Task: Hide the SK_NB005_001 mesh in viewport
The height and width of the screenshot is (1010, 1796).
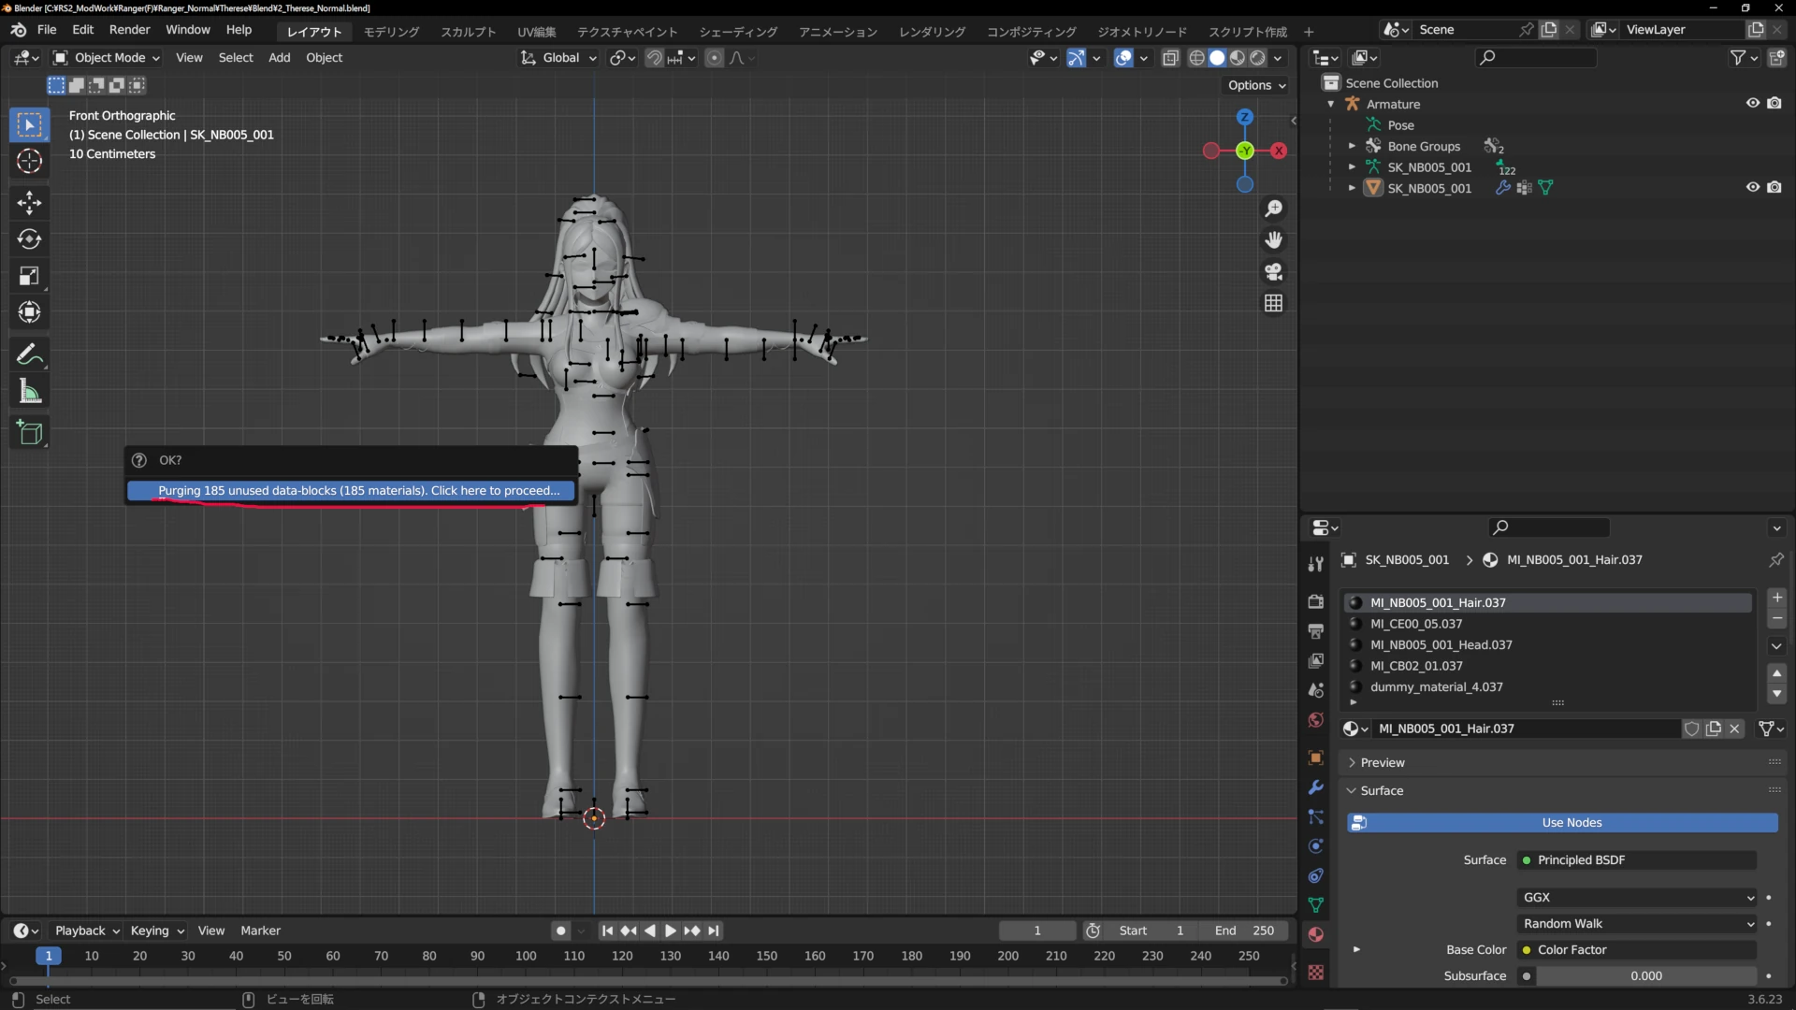Action: 1752,187
